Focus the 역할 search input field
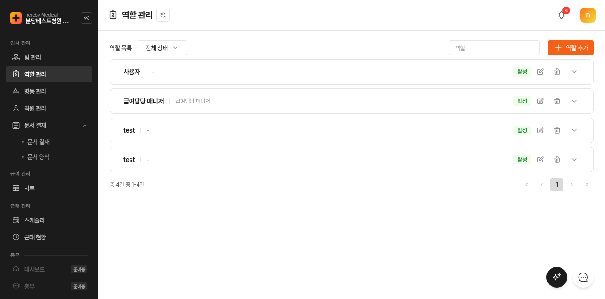Screen dimensions: 605x299 tap(494, 48)
